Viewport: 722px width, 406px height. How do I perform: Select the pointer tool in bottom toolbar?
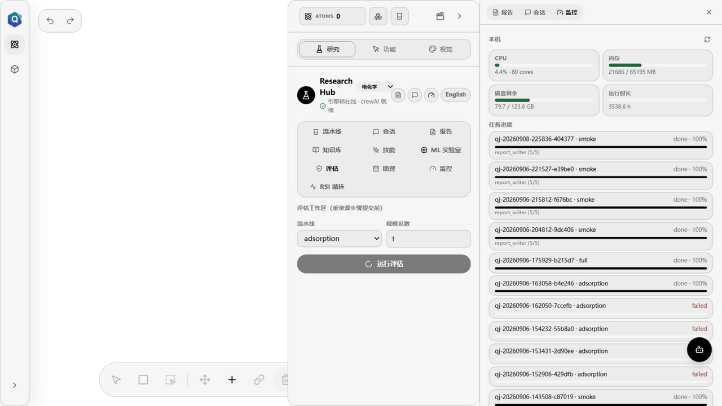116,380
